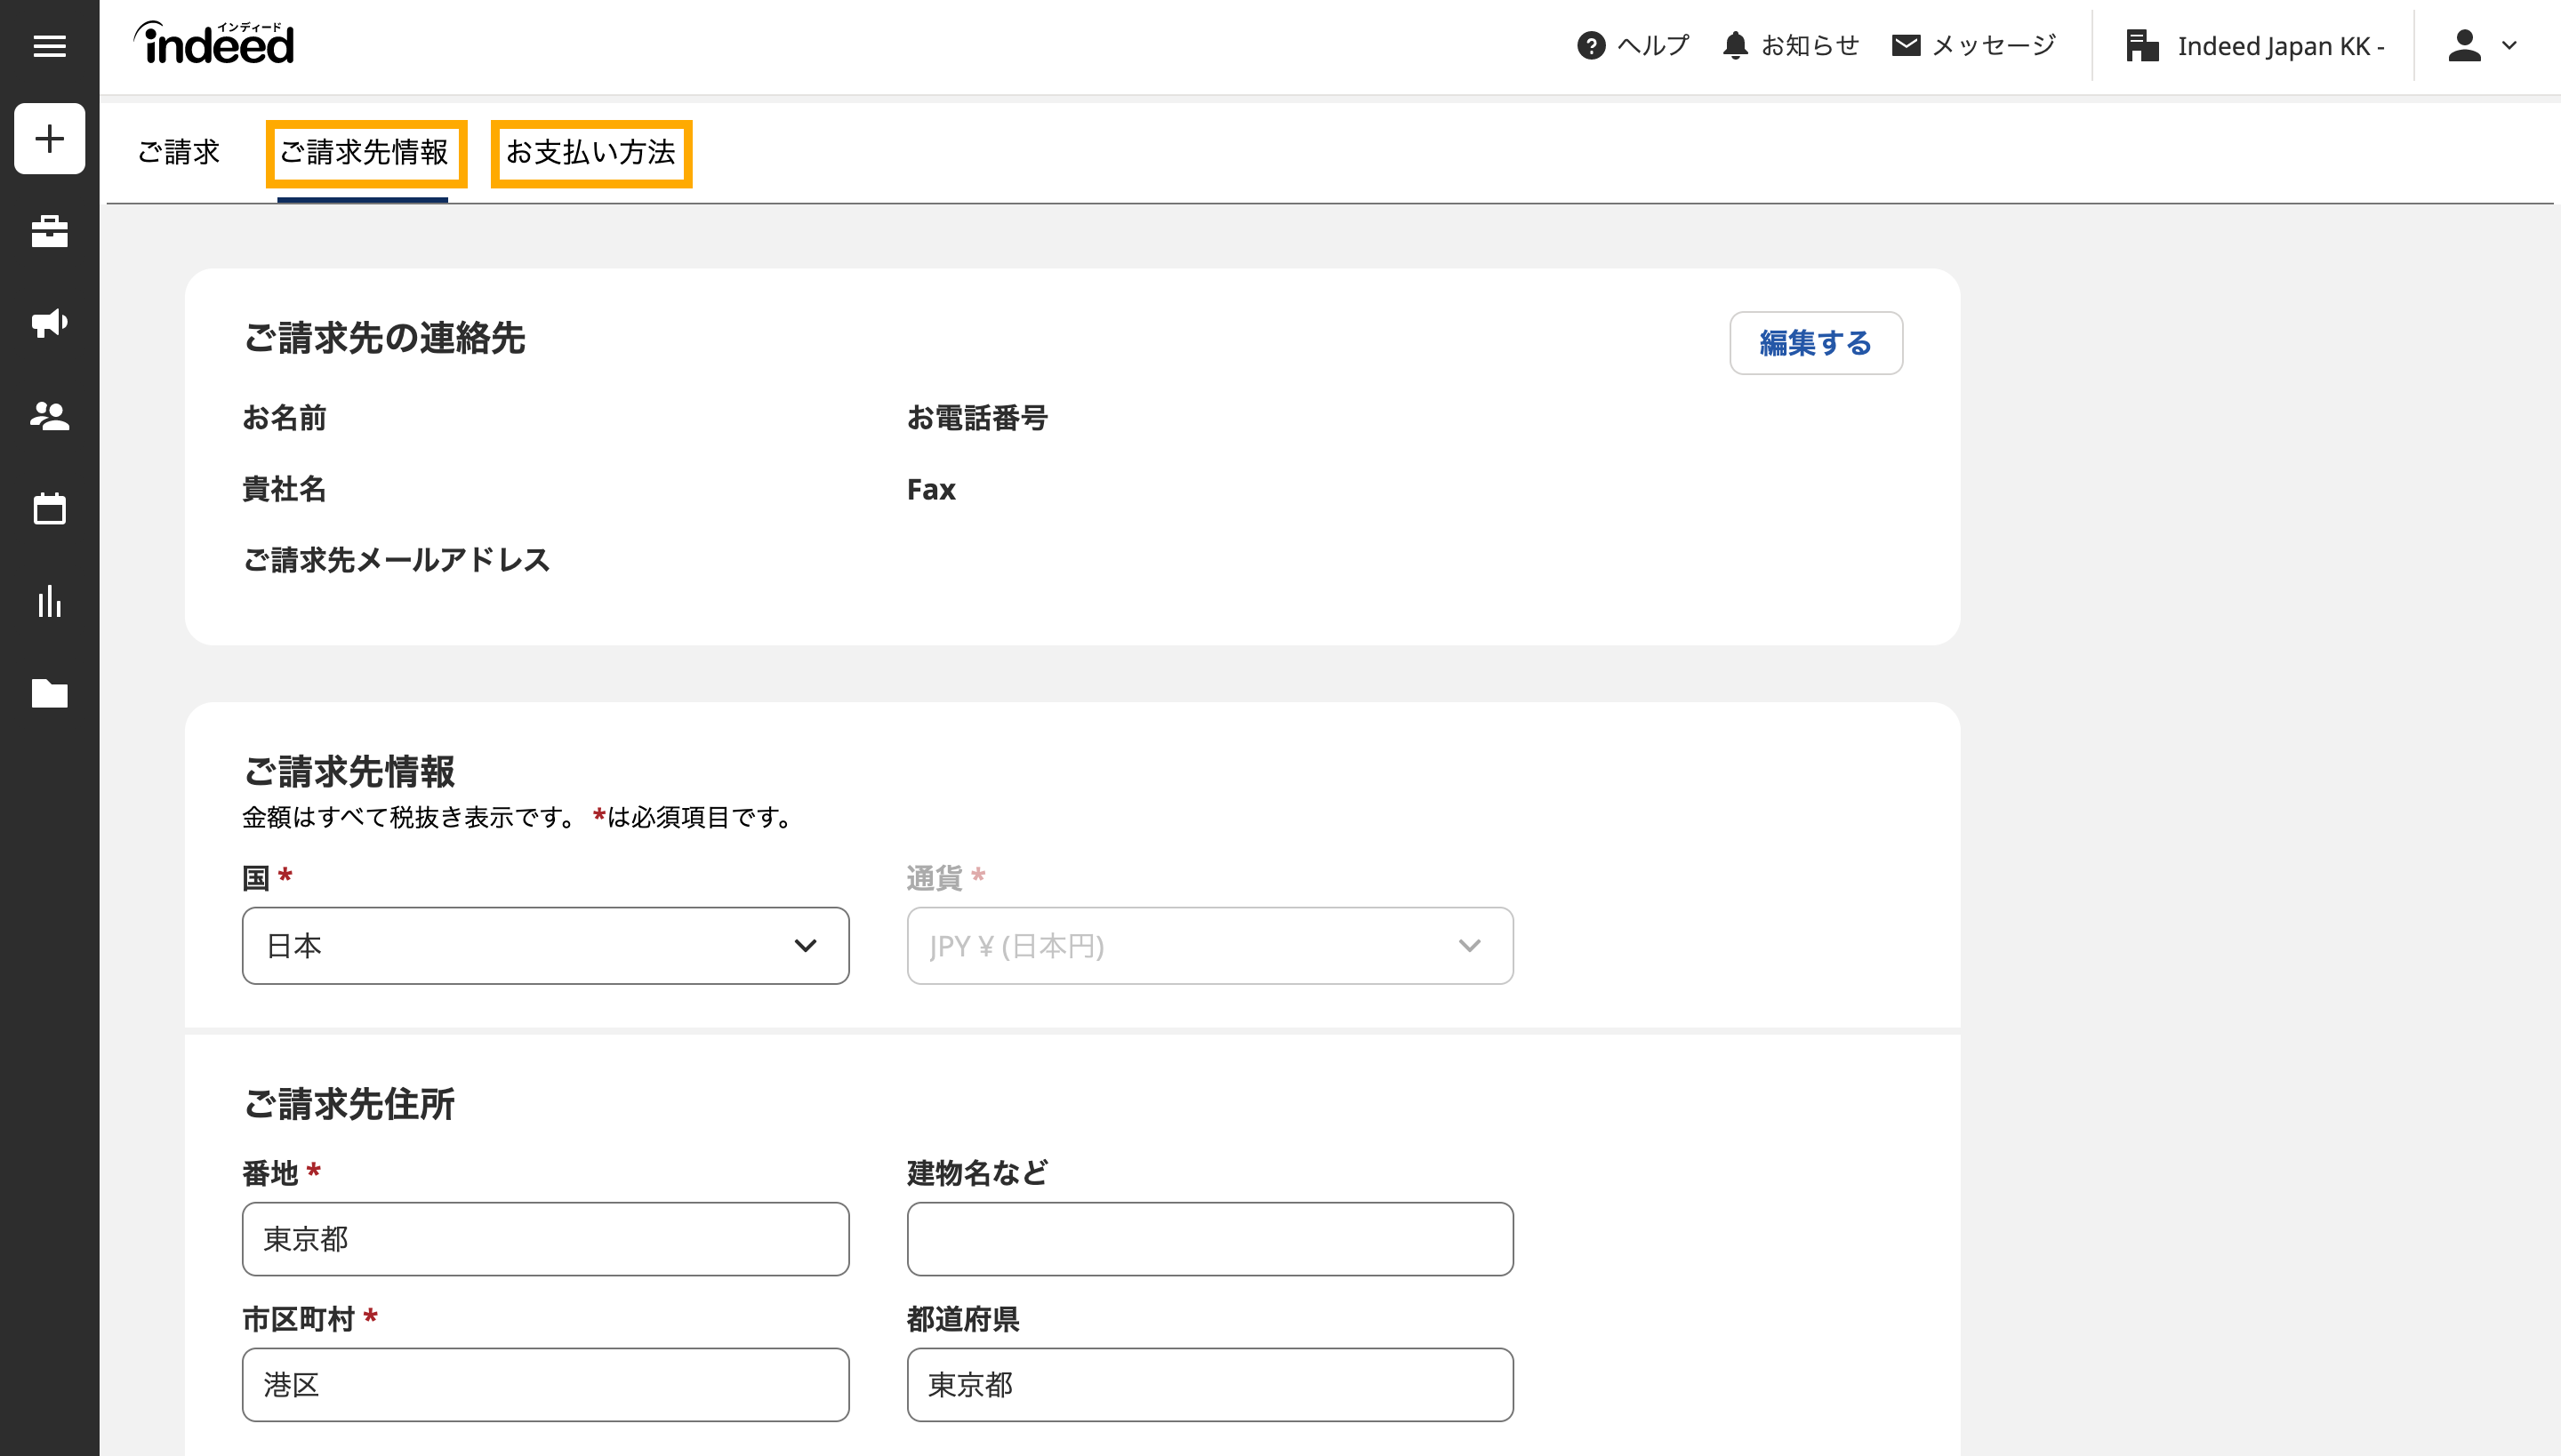Open the 国 country dropdown showing 日本
The height and width of the screenshot is (1456, 2561).
coord(545,946)
